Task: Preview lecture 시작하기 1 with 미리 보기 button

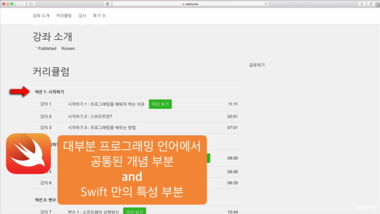Action: [x=160, y=104]
